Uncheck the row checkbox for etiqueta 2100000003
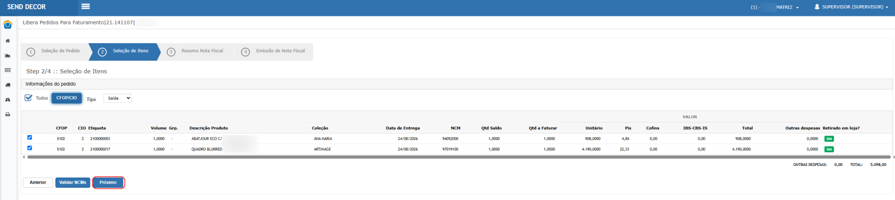This screenshot has width=895, height=200. tap(30, 138)
